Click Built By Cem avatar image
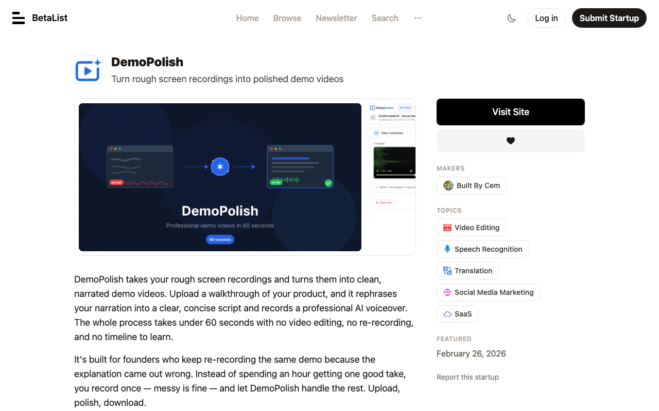Screen dimensions: 659x411 (x=448, y=185)
